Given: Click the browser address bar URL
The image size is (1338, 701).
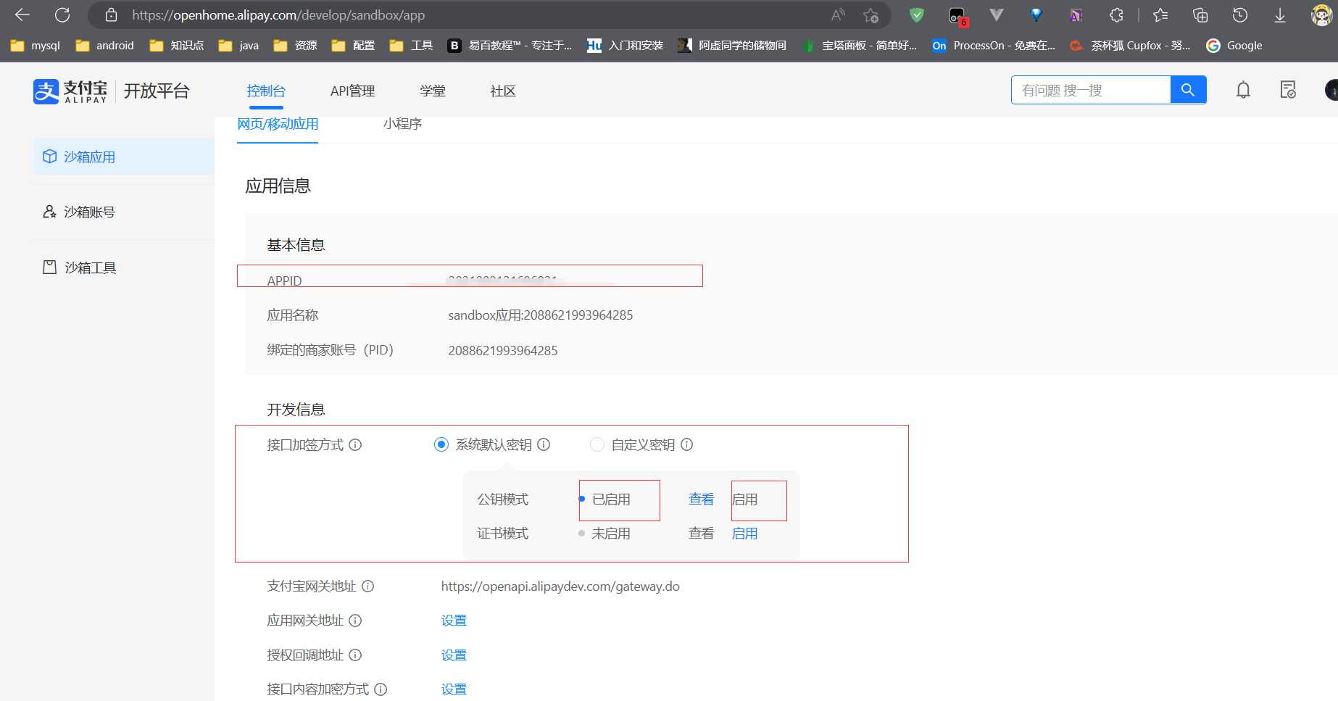Looking at the screenshot, I should [x=278, y=14].
